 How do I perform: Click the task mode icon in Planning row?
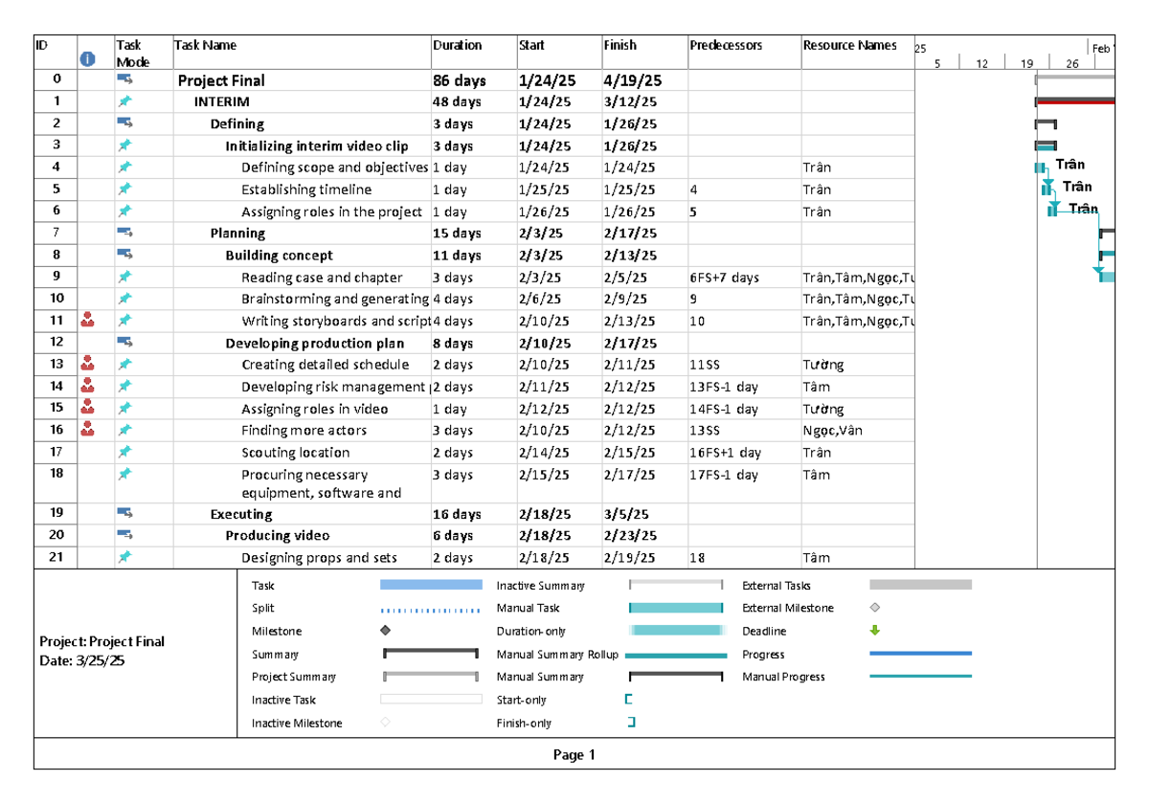(124, 233)
